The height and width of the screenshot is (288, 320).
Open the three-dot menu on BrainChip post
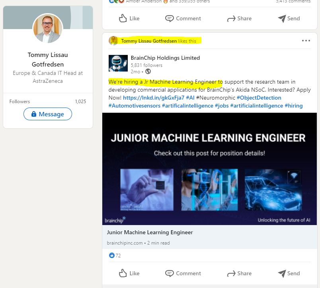pyautogui.click(x=306, y=41)
